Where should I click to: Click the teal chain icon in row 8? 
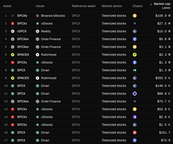coord(135,70)
